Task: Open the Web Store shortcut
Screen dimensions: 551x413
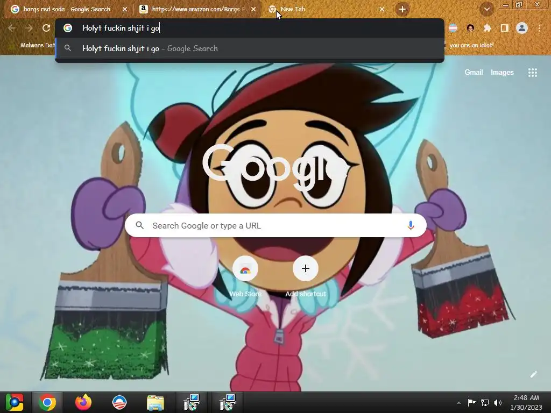Action: point(245,277)
